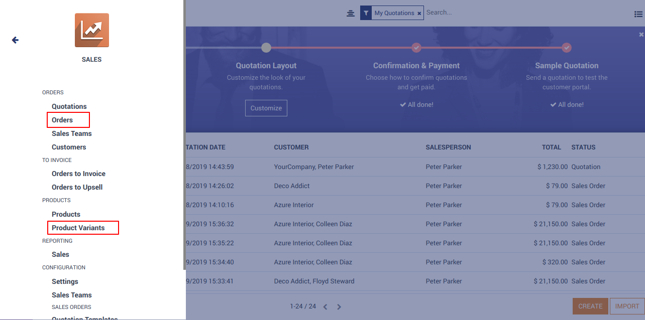Open the Customers menu item
The image size is (645, 320).
pos(69,147)
